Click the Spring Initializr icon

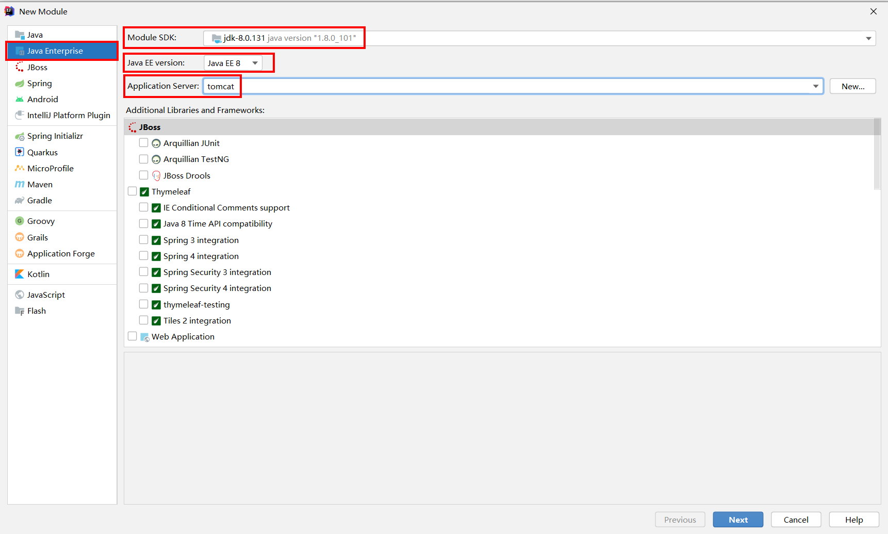point(20,136)
